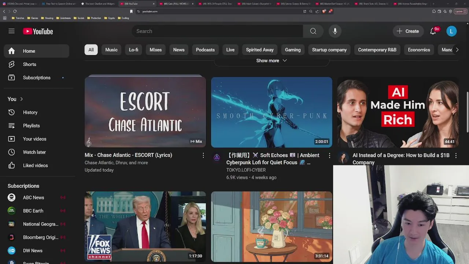Reload the page with refresh icon
The height and width of the screenshot is (264, 469).
15,11
